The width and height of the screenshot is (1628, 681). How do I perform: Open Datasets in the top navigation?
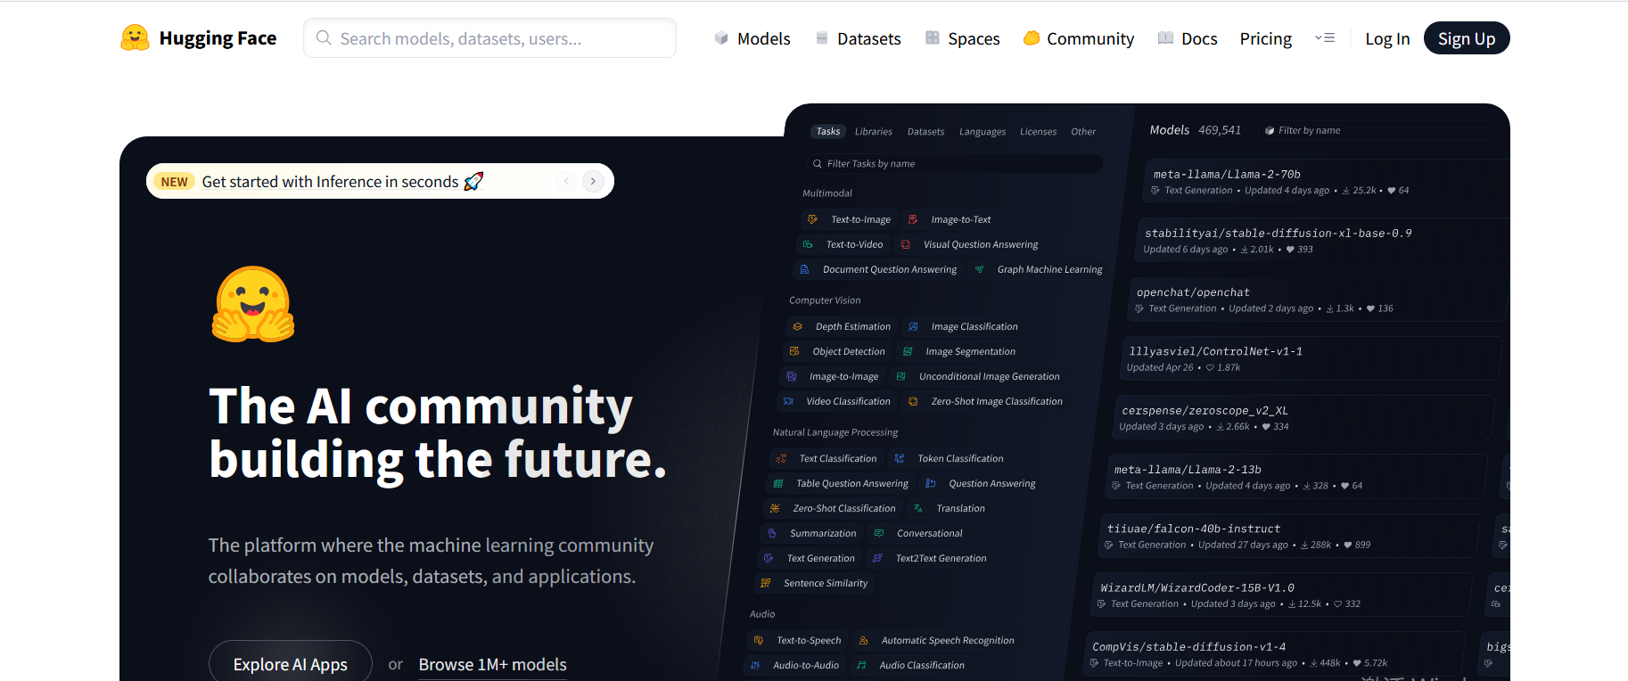859,38
